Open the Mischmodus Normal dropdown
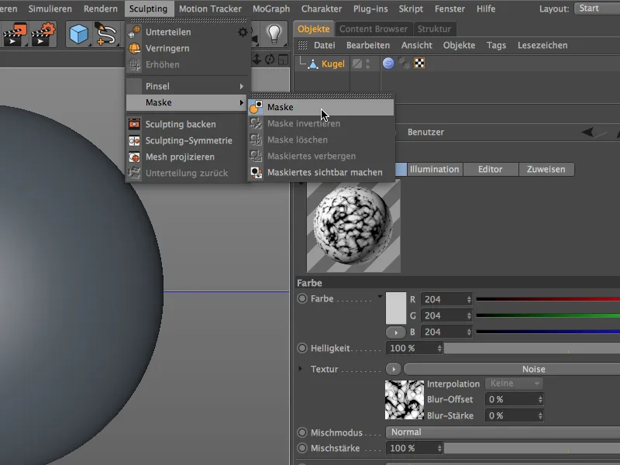Viewport: 620px width, 465px height. click(502, 432)
